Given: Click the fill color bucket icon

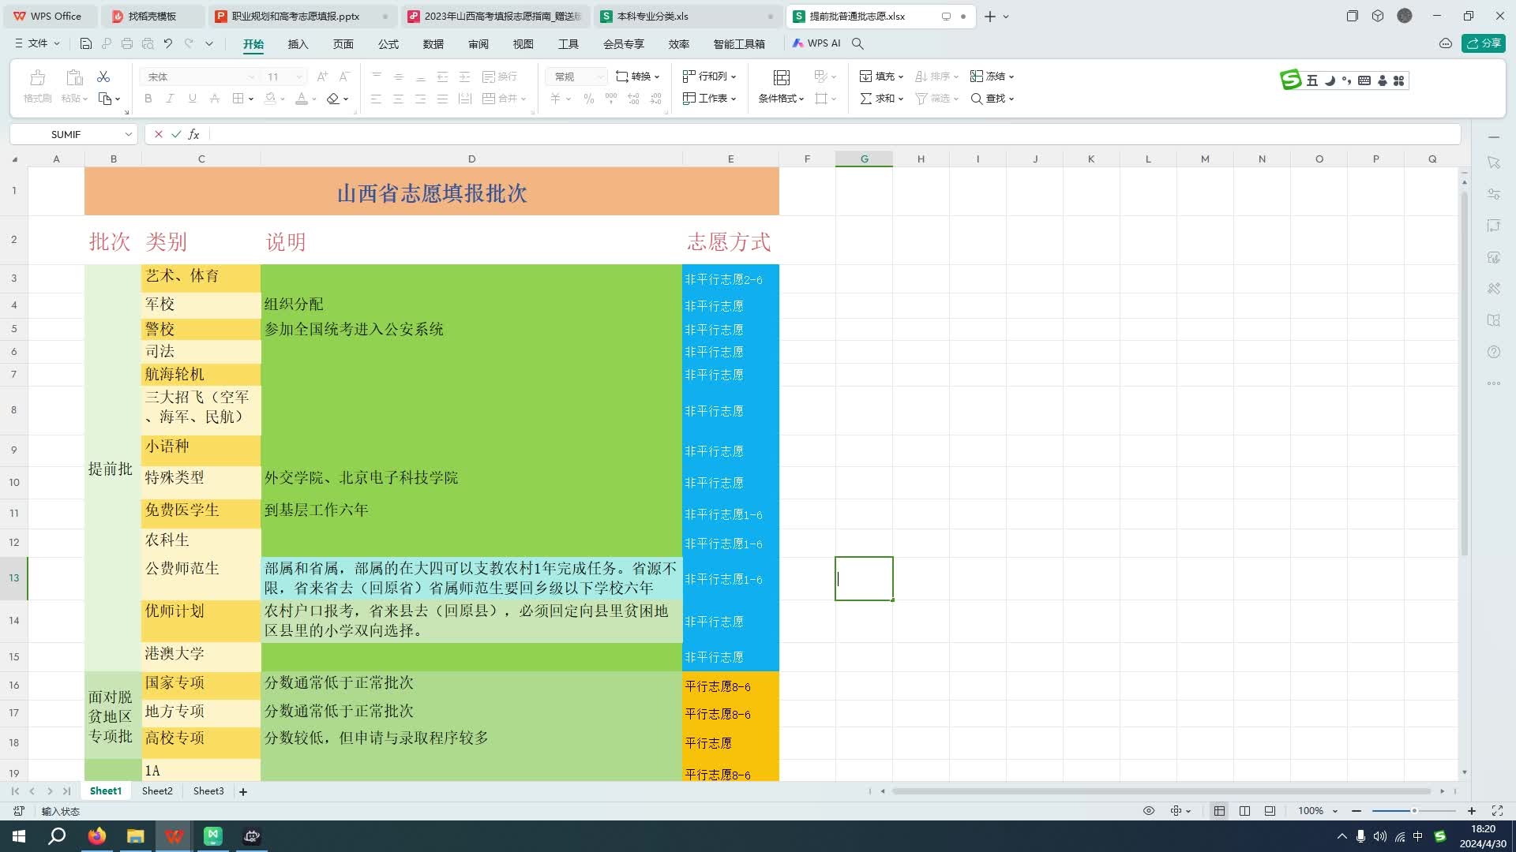Looking at the screenshot, I should [x=270, y=99].
